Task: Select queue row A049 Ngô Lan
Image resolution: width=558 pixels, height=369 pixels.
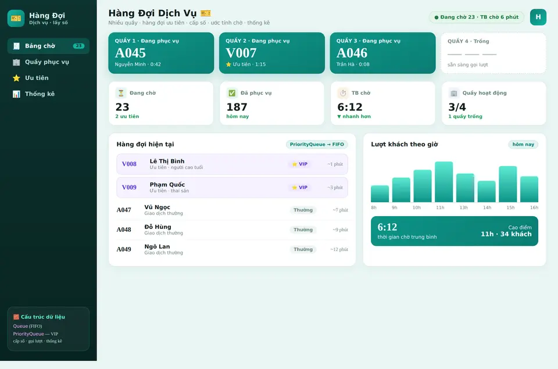Action: [x=232, y=249]
